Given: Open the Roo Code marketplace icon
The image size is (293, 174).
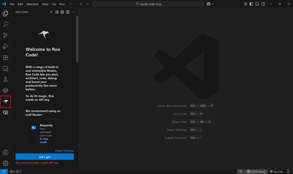Looking at the screenshot, I should tap(57, 12).
